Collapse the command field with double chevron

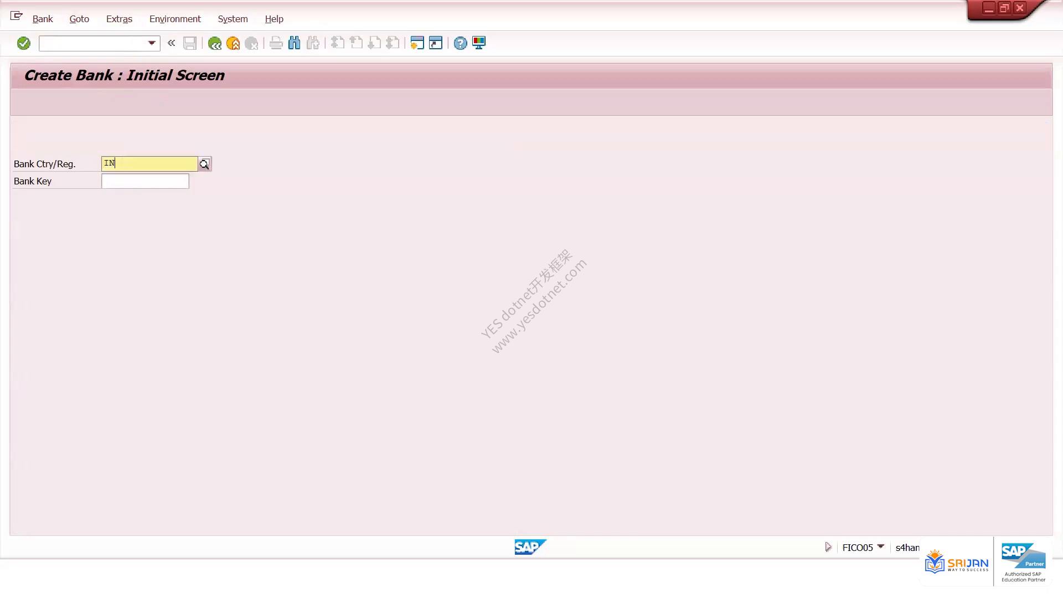tap(172, 43)
